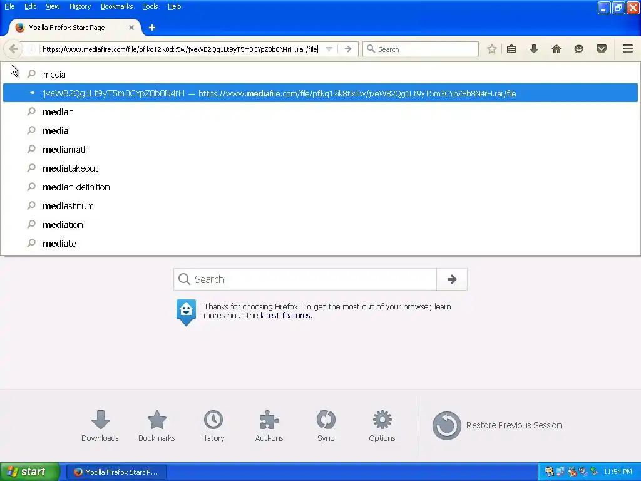Select the highlighted mediafire.com suggestion row
The width and height of the screenshot is (641, 481).
click(320, 93)
